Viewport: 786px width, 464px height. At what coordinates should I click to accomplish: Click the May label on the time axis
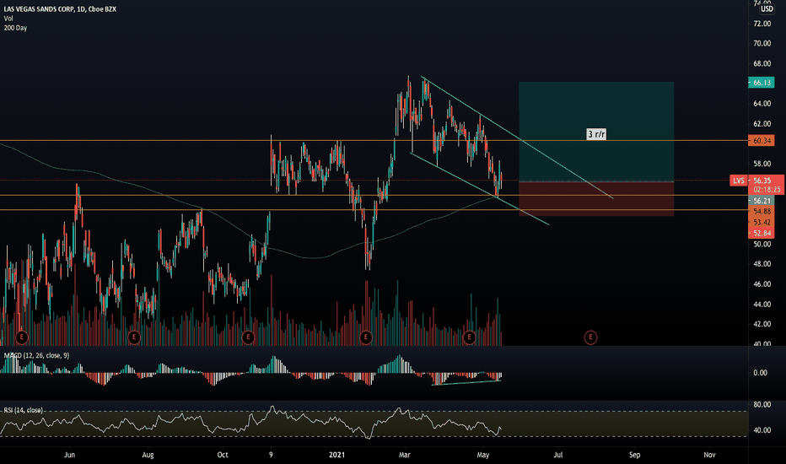(x=483, y=455)
